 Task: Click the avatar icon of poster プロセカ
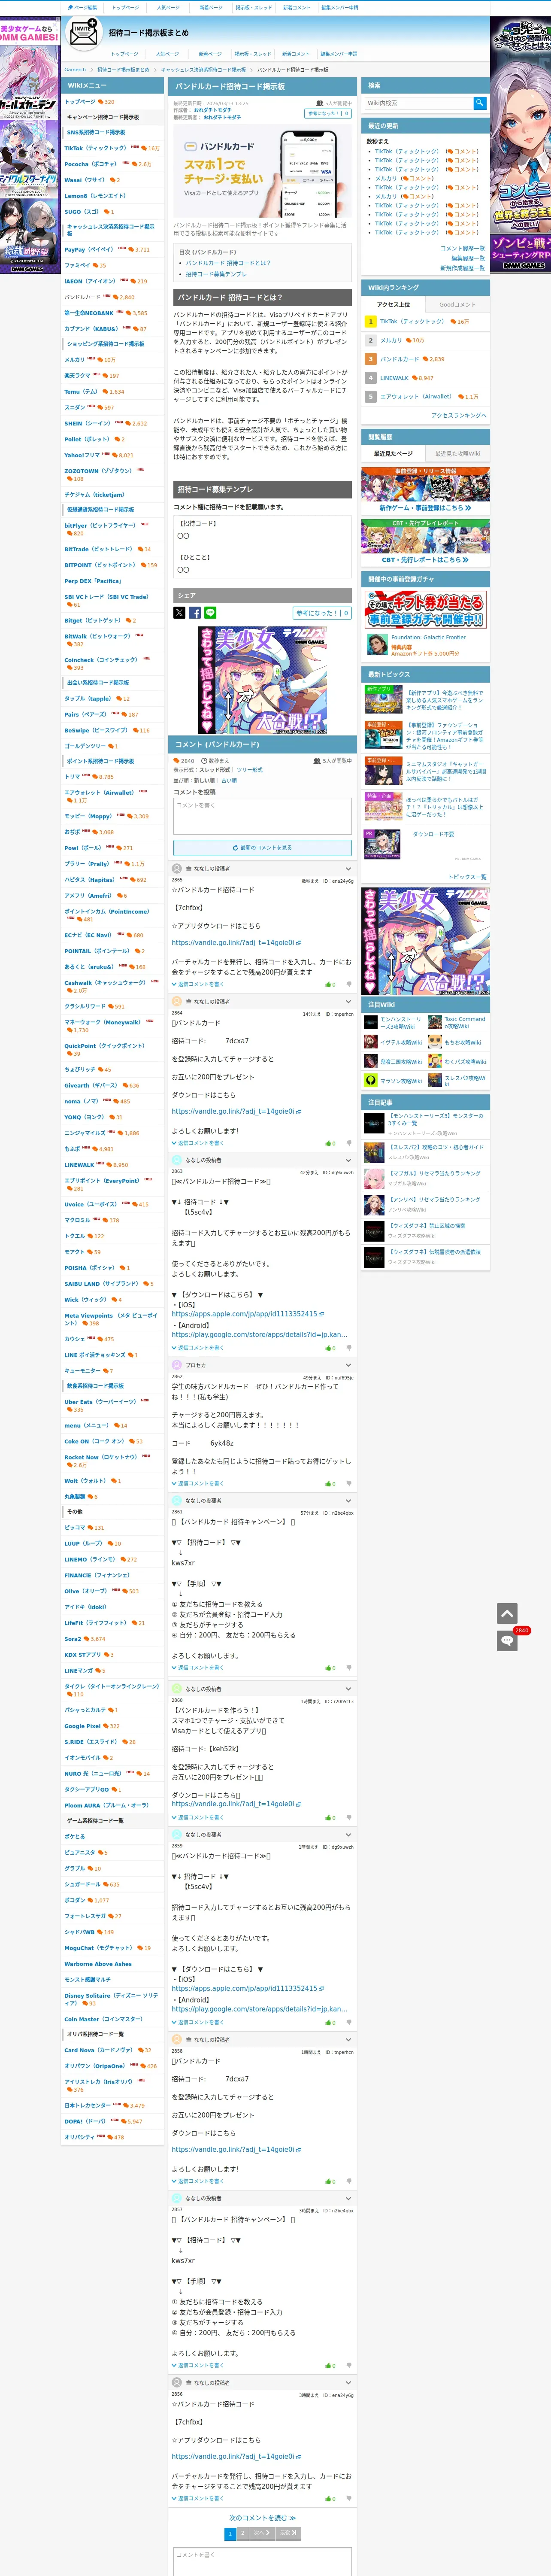pos(177,1365)
